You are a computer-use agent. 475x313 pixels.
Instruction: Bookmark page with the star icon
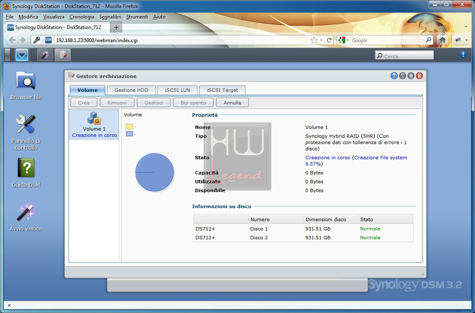click(314, 40)
